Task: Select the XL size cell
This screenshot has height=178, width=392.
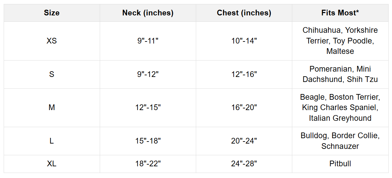Action: click(x=52, y=164)
